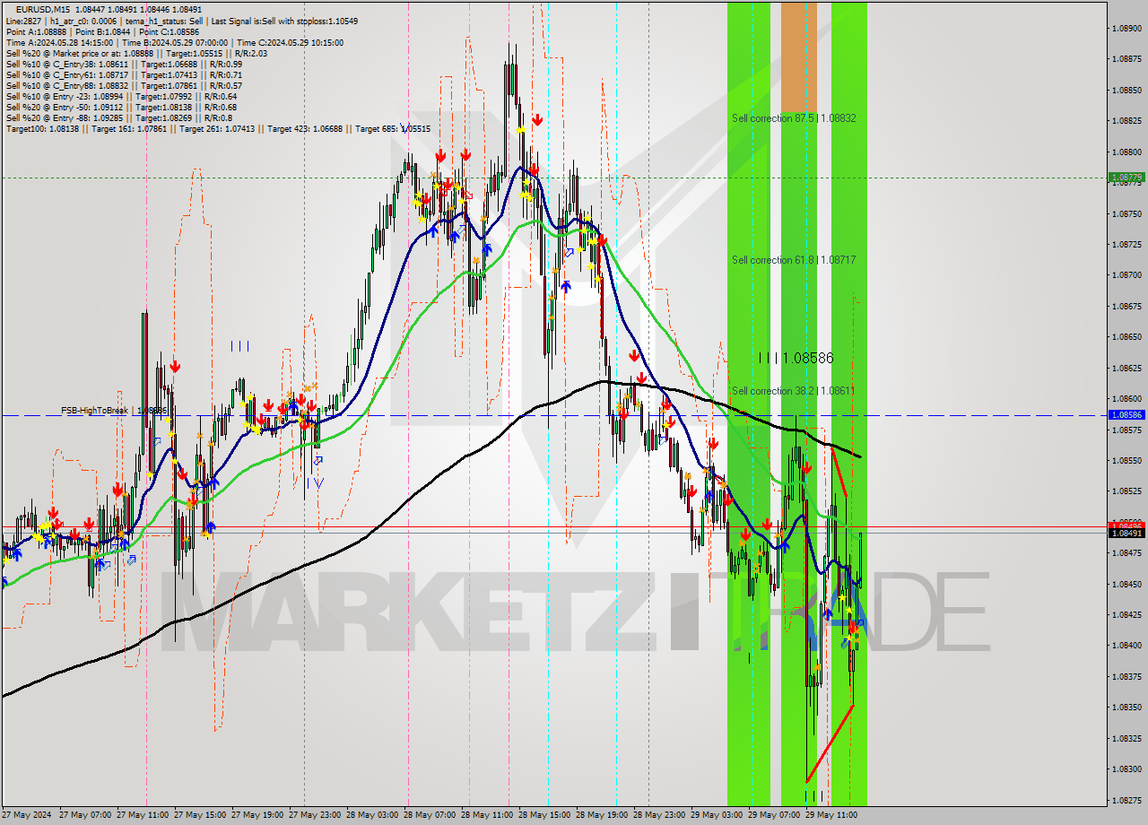
Task: Click the '29 May 03:00' time axis label
Action: [x=717, y=815]
